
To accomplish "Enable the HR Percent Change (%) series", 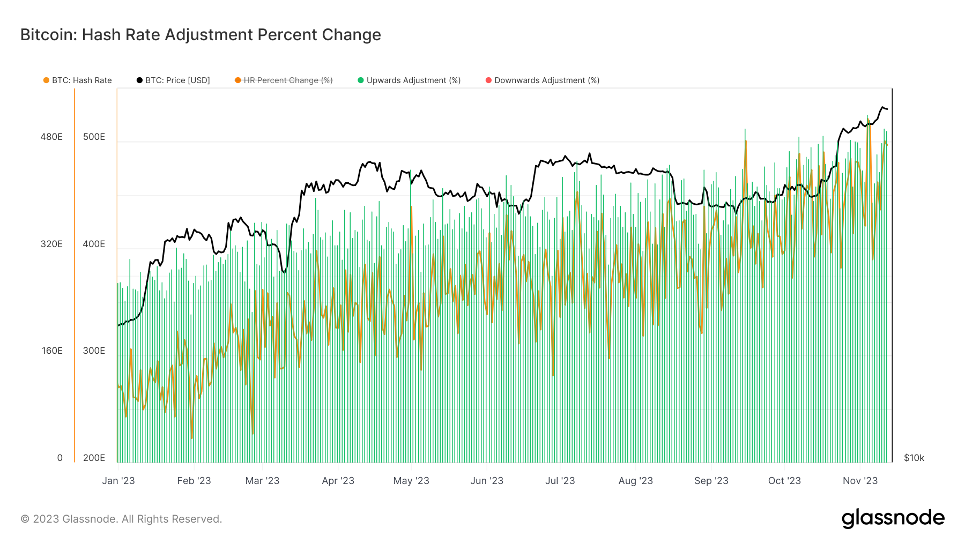I will pyautogui.click(x=288, y=80).
